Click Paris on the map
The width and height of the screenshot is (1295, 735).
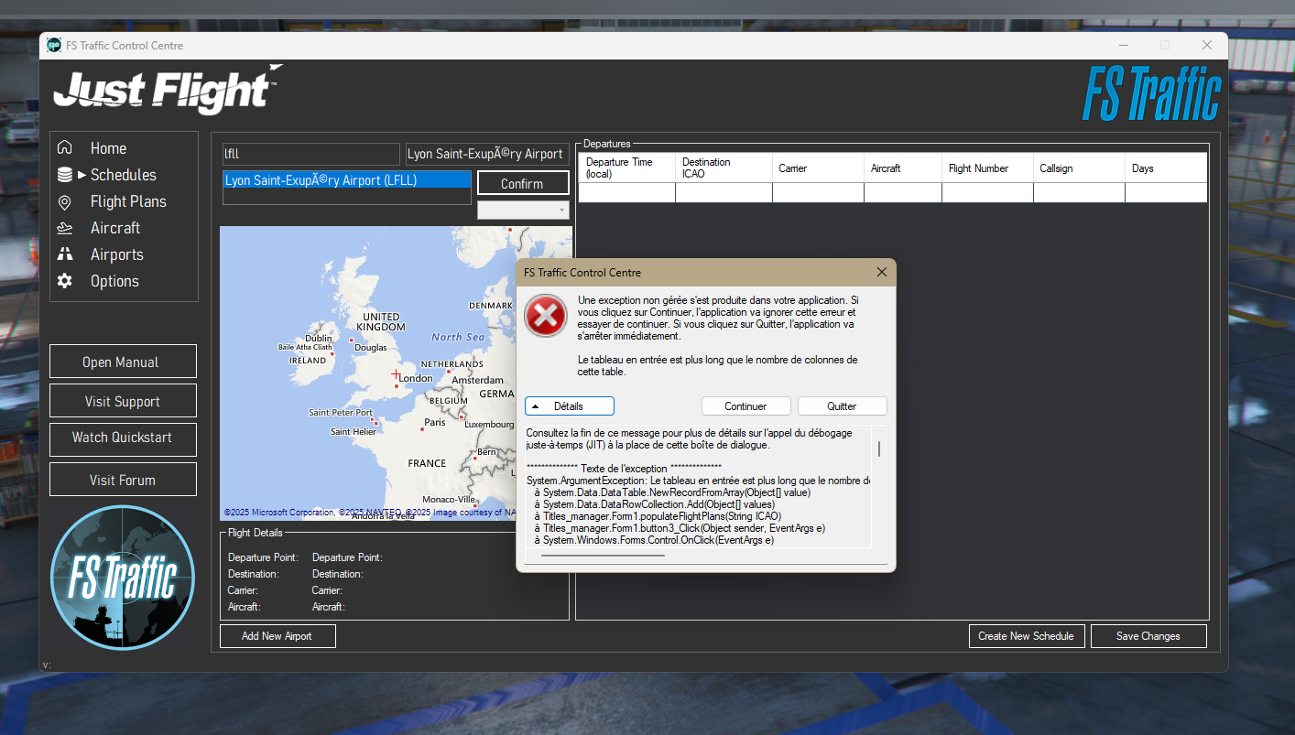[x=435, y=423]
